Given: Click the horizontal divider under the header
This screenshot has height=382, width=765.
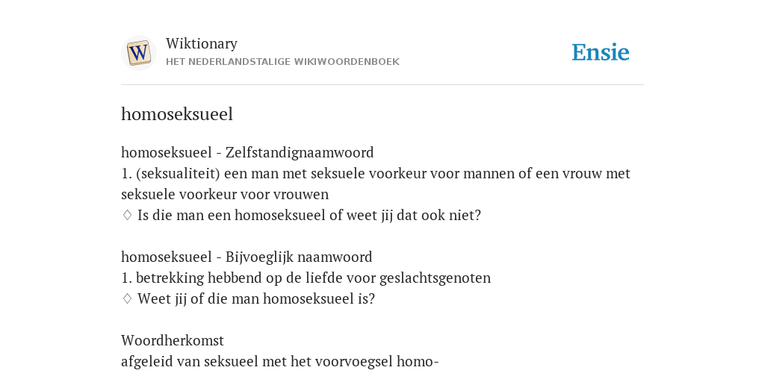Looking at the screenshot, I should (x=382, y=85).
